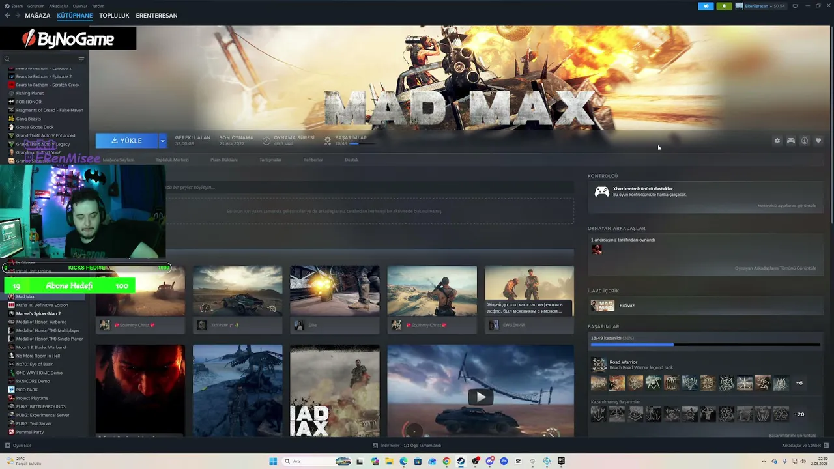Image resolution: width=834 pixels, height=469 pixels.
Task: Click the Xbox controller icon in Kontrolcü panel
Action: (x=602, y=192)
